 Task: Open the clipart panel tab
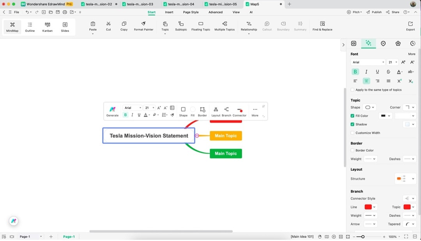tap(398, 44)
